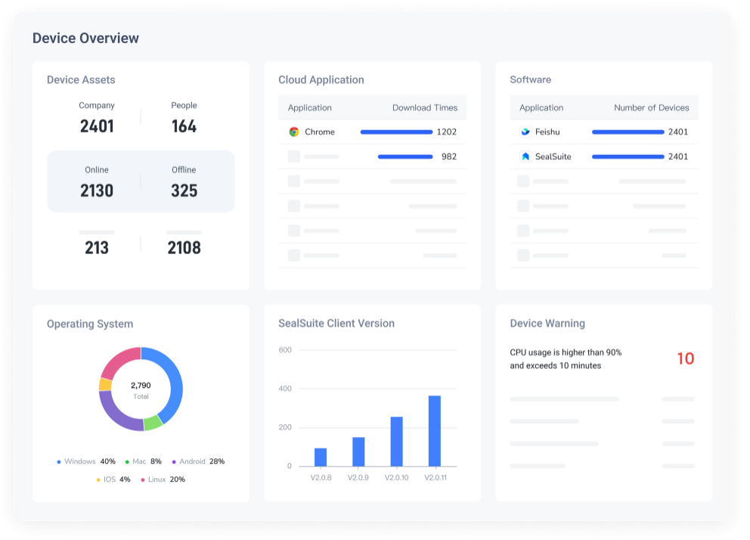
Task: Open the Online devices count 2130
Action: [x=97, y=191]
